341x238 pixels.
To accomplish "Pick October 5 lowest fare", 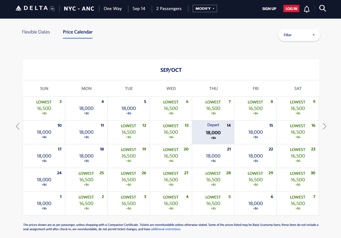I will click(213, 204).
